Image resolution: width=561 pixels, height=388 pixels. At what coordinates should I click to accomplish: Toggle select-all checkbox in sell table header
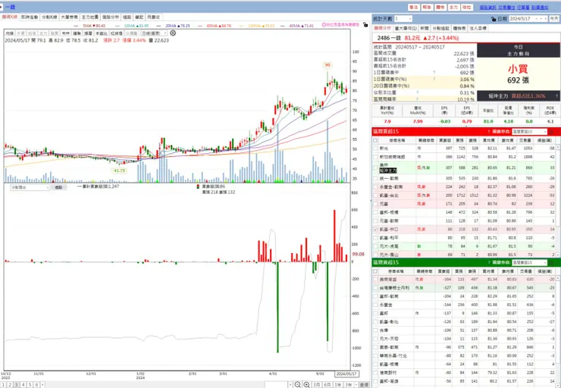tap(375, 271)
